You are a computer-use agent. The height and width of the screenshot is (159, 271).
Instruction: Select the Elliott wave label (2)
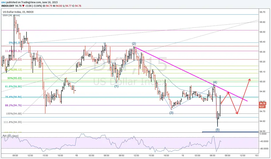(x=134, y=44)
